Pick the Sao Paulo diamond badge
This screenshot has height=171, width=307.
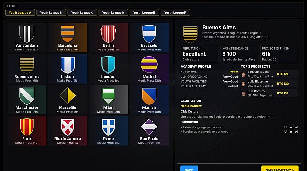149,127
